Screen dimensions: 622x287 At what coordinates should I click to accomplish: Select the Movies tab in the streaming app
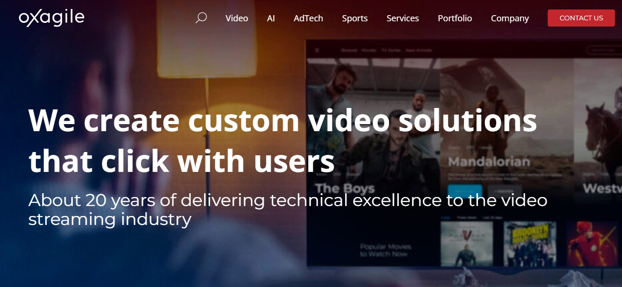(368, 50)
